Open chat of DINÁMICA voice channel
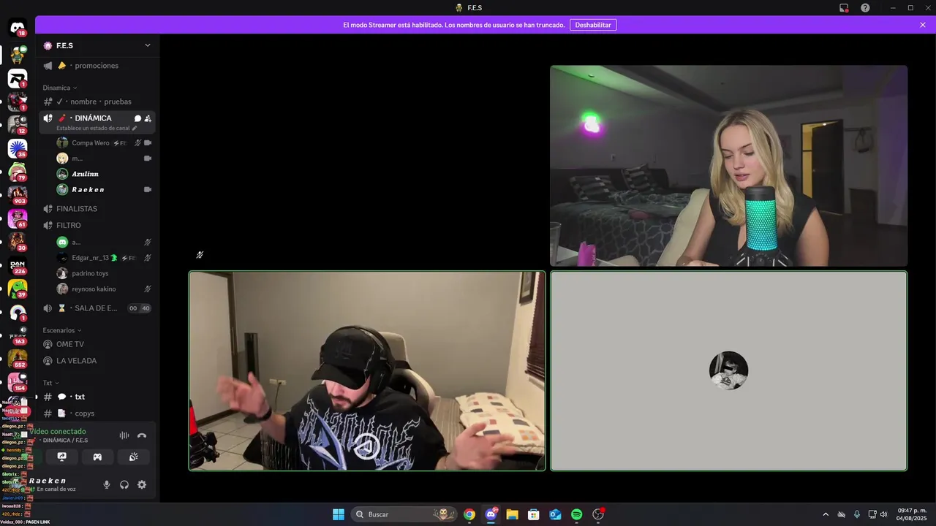 tap(137, 118)
